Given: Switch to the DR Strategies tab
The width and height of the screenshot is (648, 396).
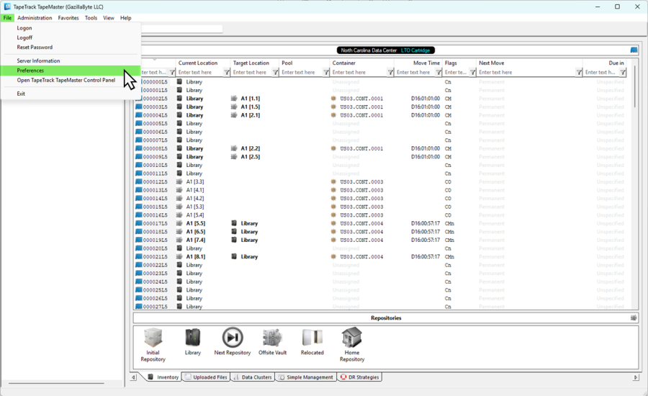Looking at the screenshot, I should pos(359,377).
